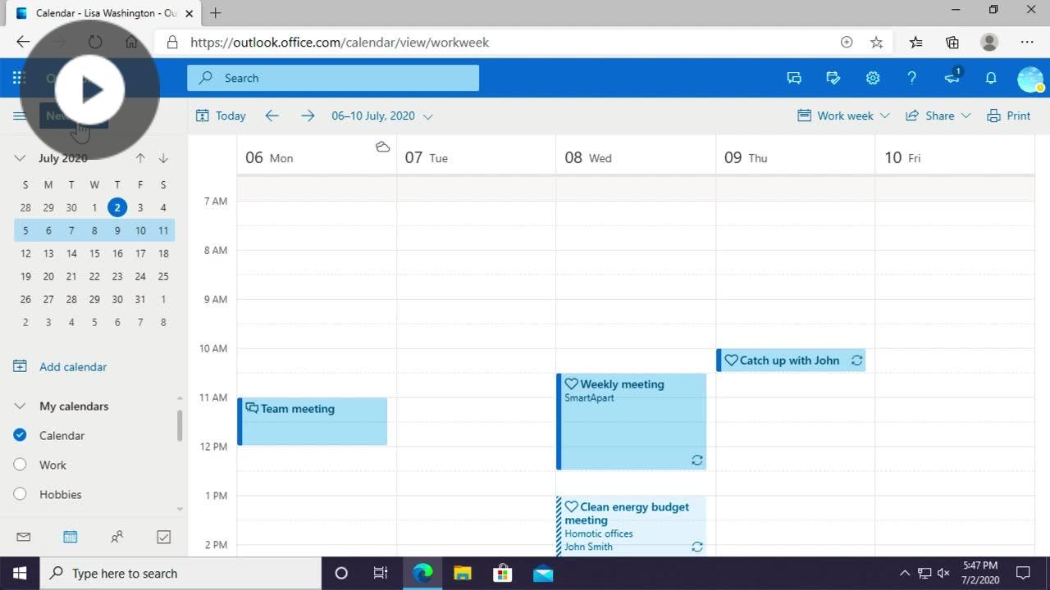The width and height of the screenshot is (1050, 590).
Task: Switch to the People view icon
Action: (x=117, y=537)
